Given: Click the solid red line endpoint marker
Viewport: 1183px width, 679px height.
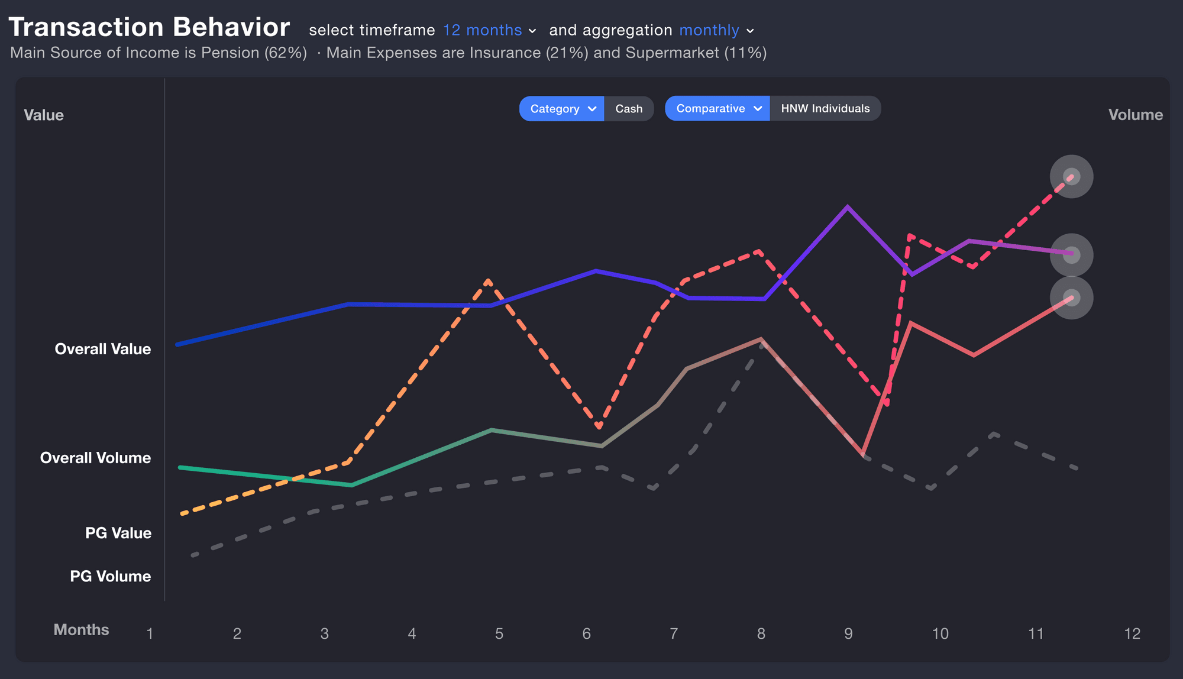Looking at the screenshot, I should point(1071,298).
